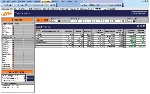Click the Cost % Change input box
The image size is (150, 94).
pos(14,80)
